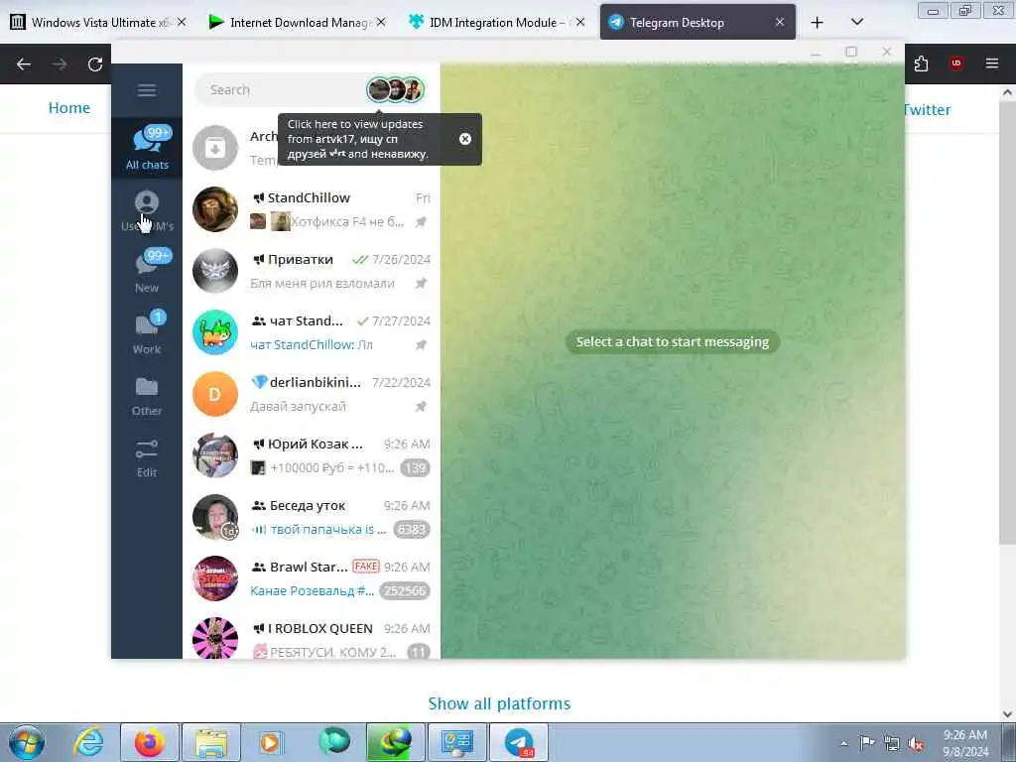The image size is (1016, 762).
Task: Select the All chats folder
Action: (x=147, y=148)
